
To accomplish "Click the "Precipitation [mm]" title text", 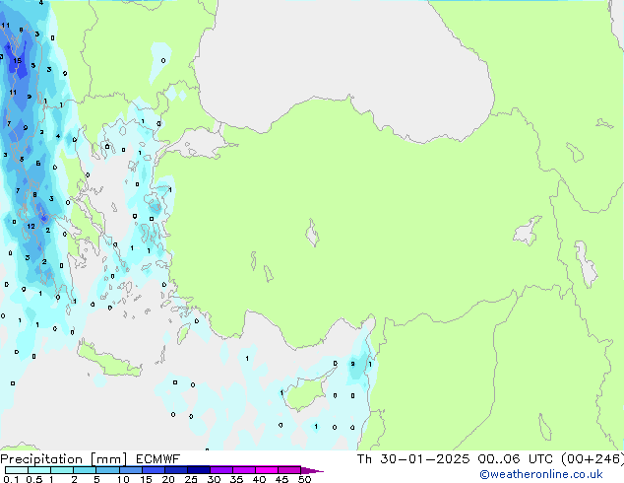I will [x=63, y=459].
